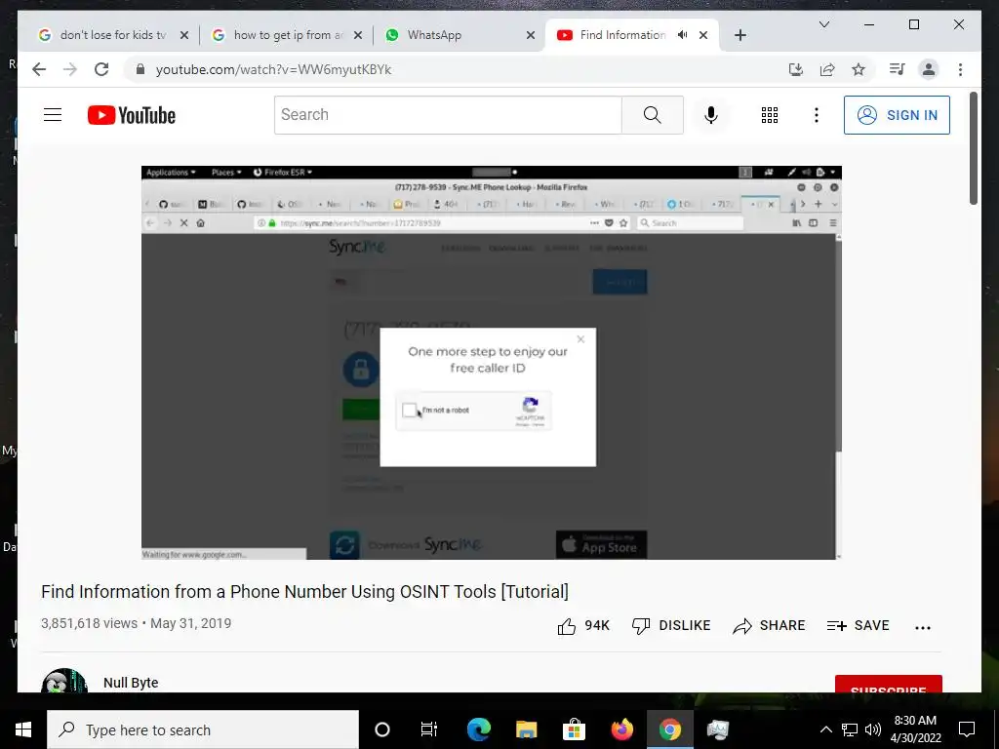999x749 pixels.
Task: Open the media control button in Chrome
Action: 898,69
